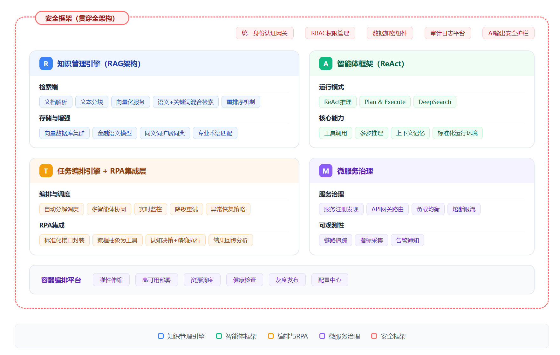Image resolution: width=560 pixels, height=355 pixels.
Task: Click the green A icon of agent framework
Action: coord(326,63)
